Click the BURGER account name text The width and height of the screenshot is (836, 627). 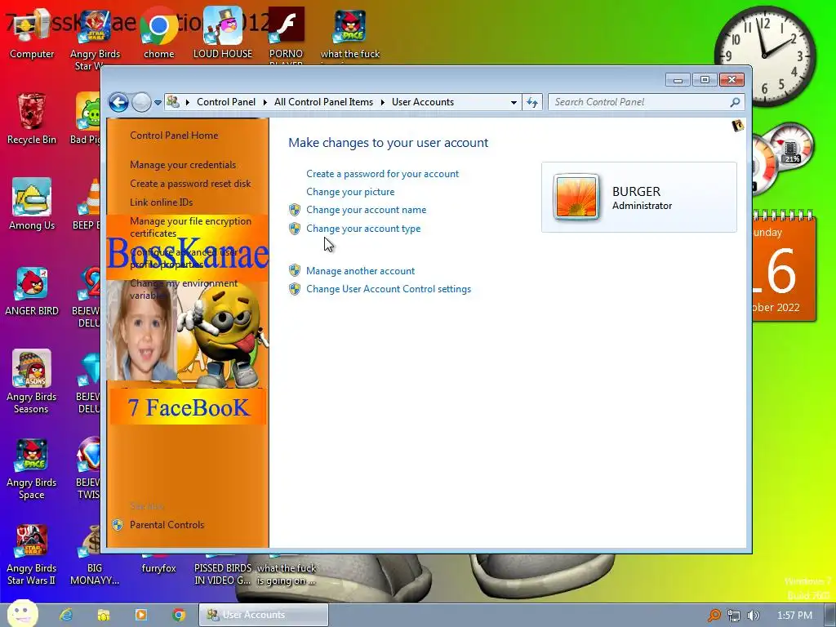pos(636,191)
